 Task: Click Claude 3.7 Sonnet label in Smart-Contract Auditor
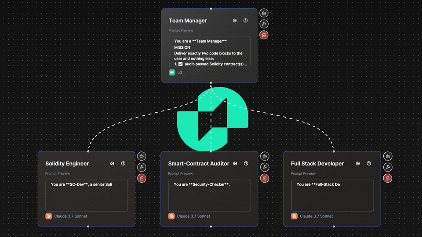point(193,216)
